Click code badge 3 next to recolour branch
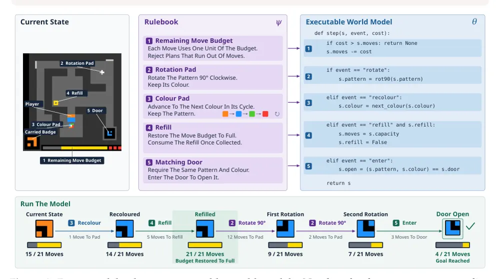Viewport: 500px width, 279px height. (x=308, y=103)
